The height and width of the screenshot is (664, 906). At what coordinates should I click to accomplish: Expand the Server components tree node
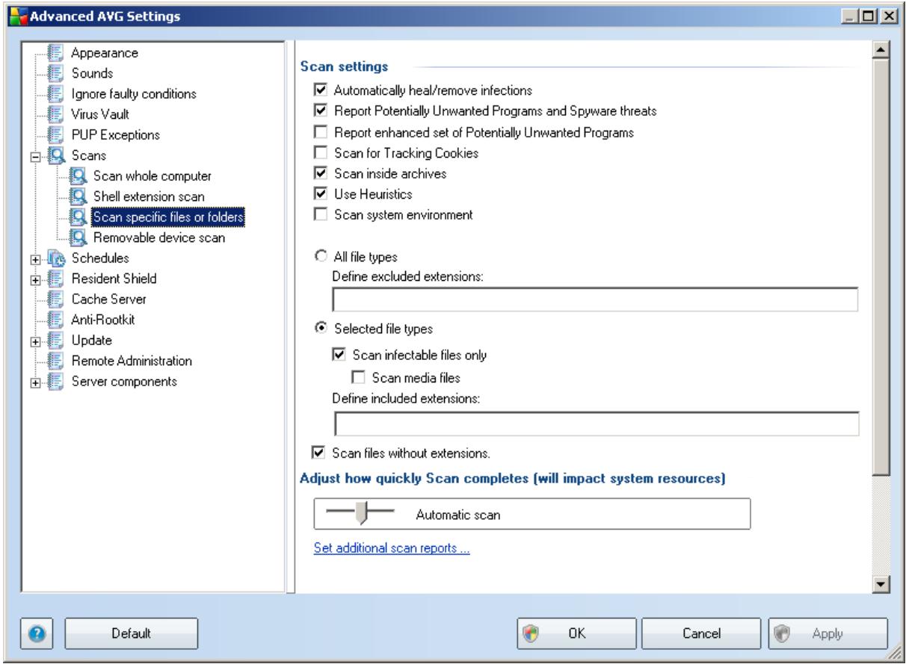coord(34,382)
